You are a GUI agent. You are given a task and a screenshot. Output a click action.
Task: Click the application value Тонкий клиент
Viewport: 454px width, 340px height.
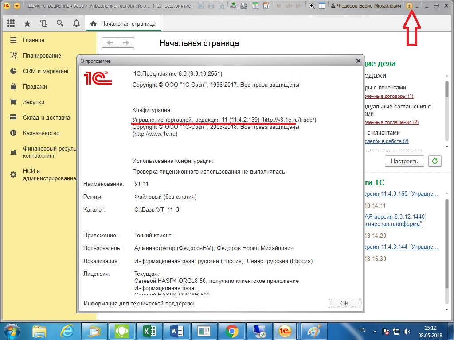(x=153, y=236)
